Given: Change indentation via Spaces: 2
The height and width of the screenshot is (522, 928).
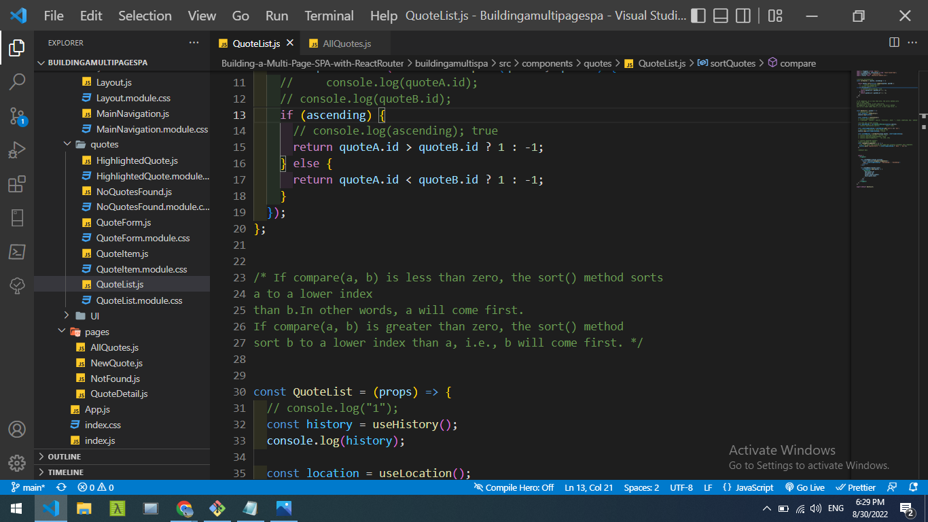Looking at the screenshot, I should click(641, 487).
